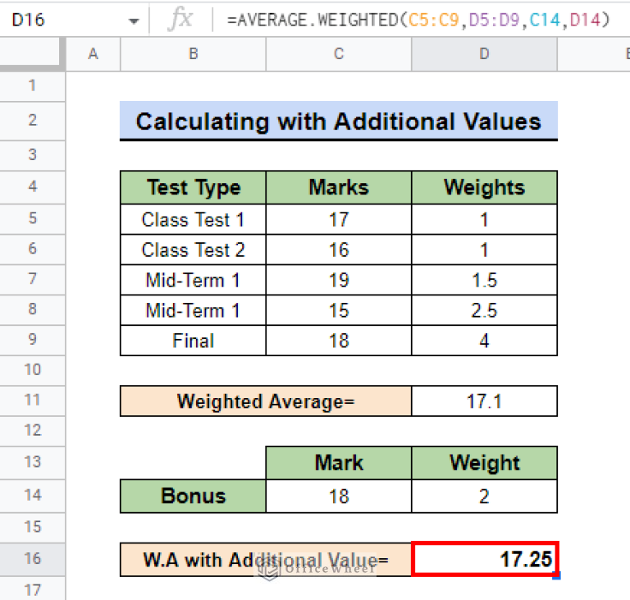Select the column C header

click(x=339, y=54)
